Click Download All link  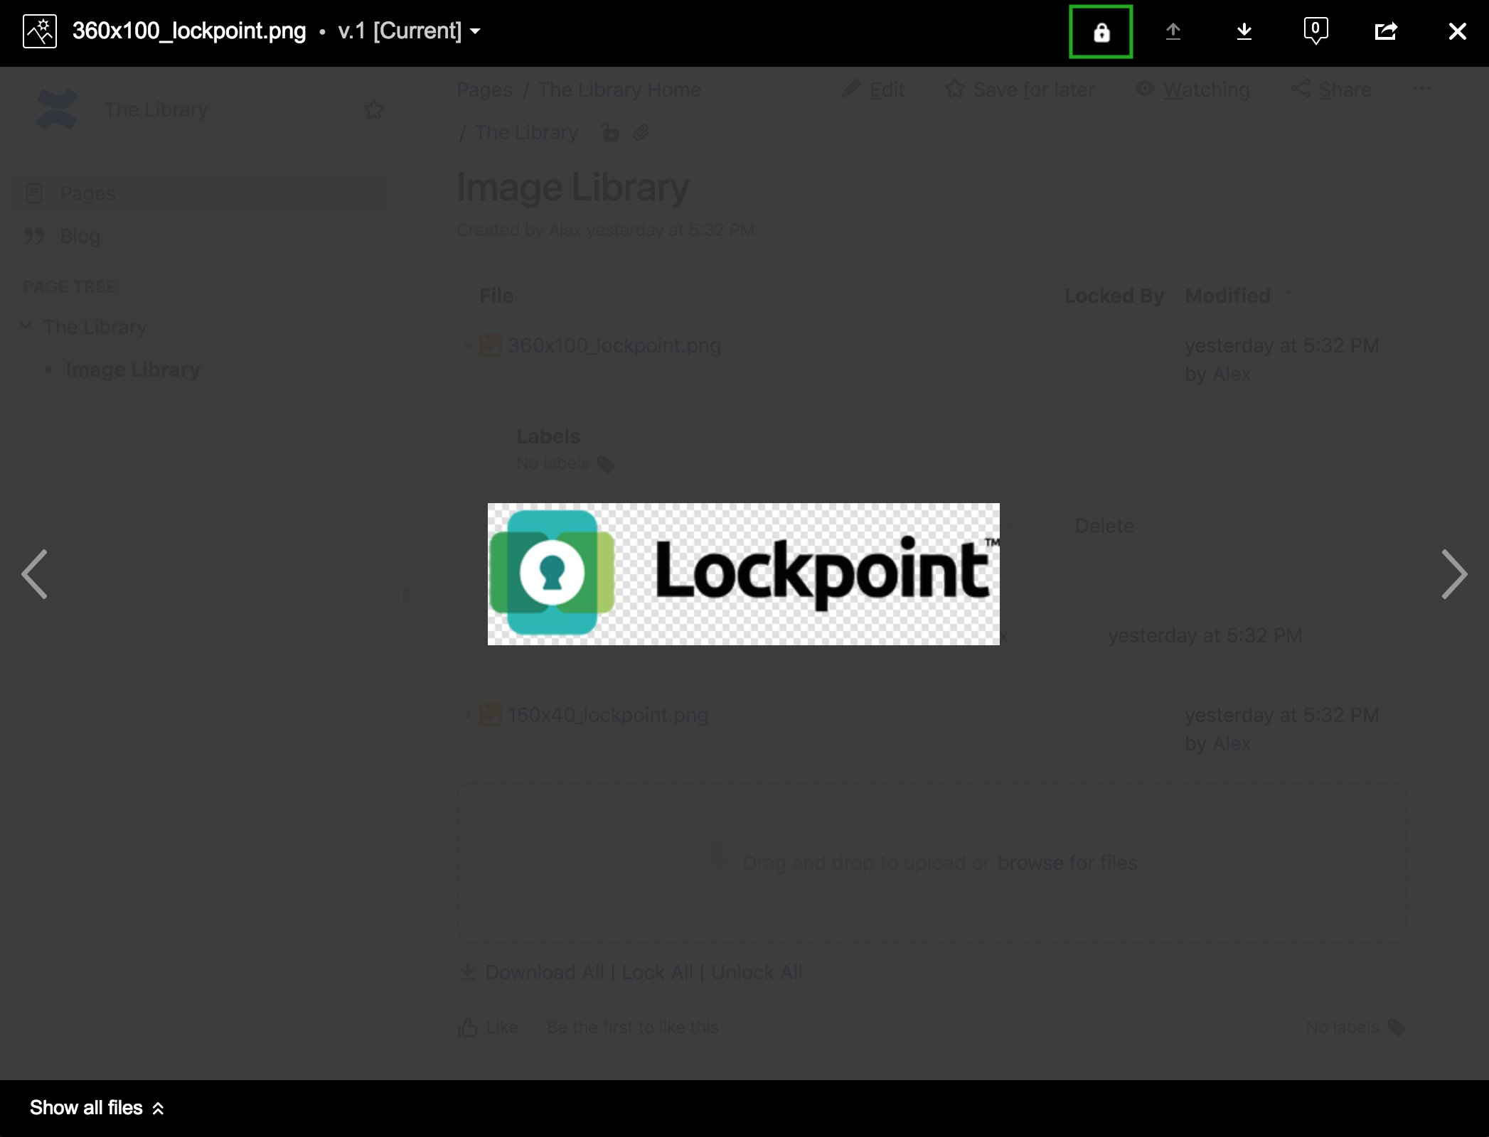coord(544,972)
